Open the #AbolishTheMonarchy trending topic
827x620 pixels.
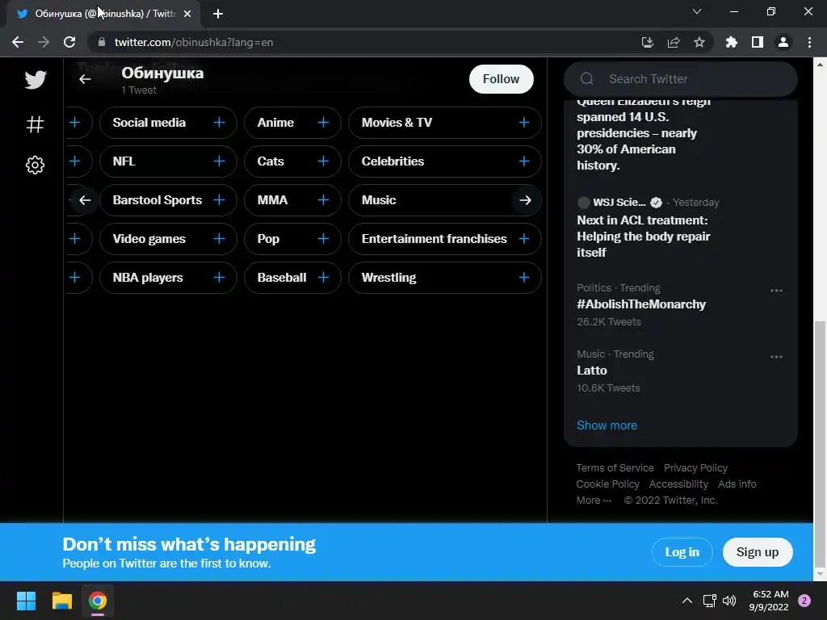640,304
